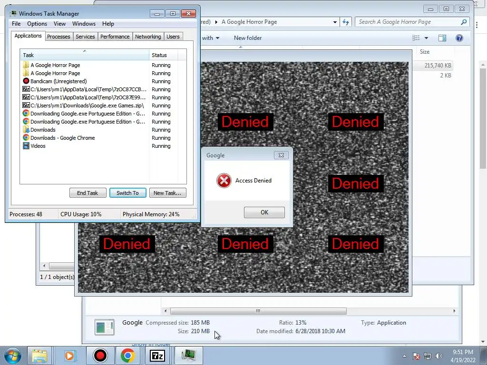Image resolution: width=487 pixels, height=365 pixels.
Task: Close the Google error dialog
Action: coord(281,155)
